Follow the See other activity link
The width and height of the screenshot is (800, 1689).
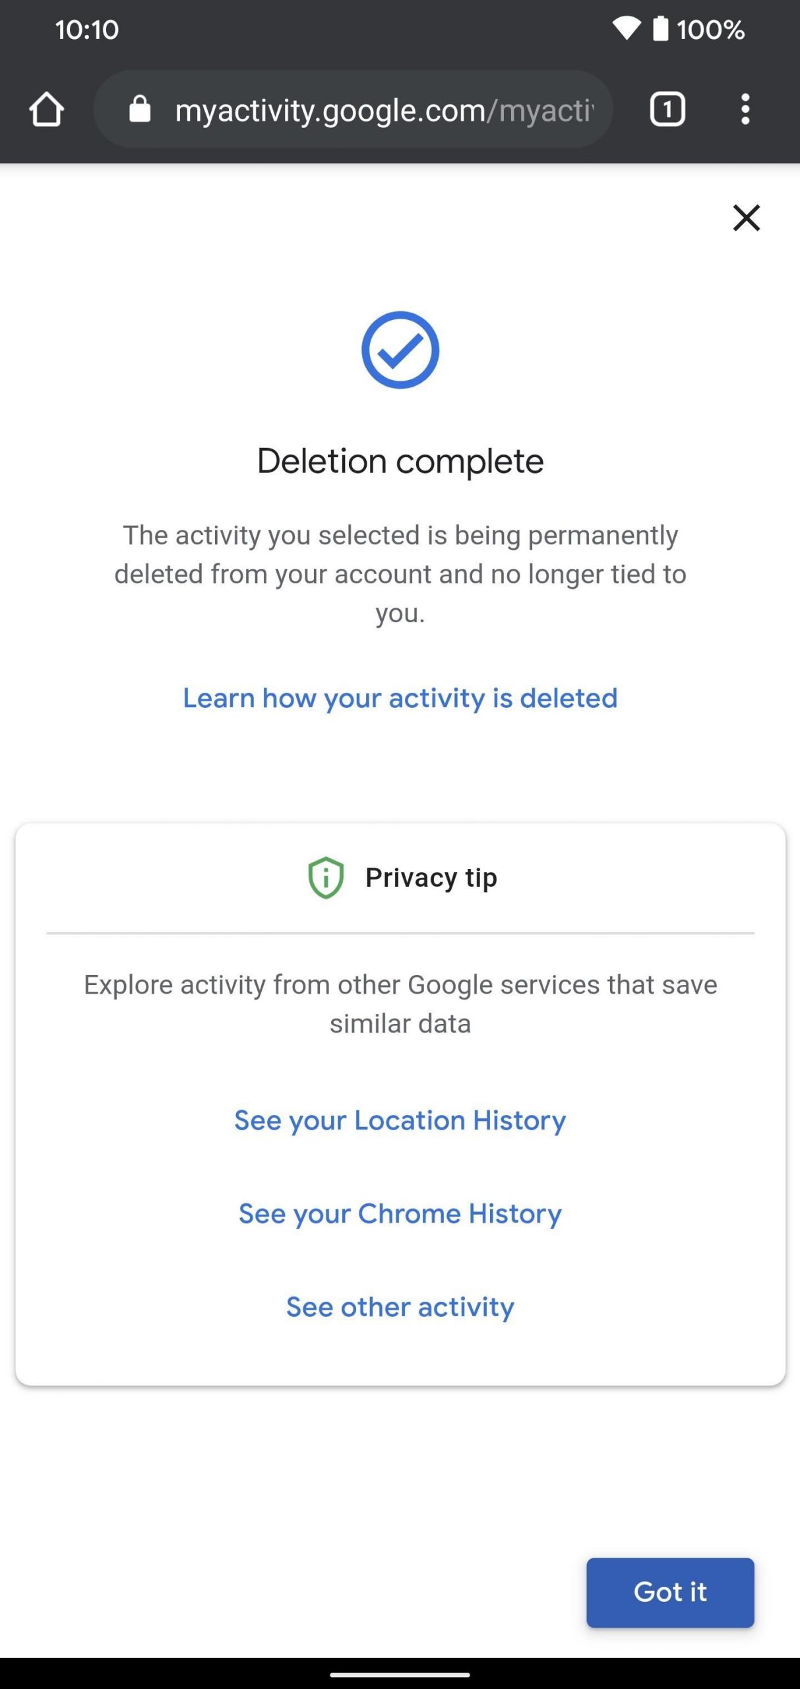point(400,1307)
